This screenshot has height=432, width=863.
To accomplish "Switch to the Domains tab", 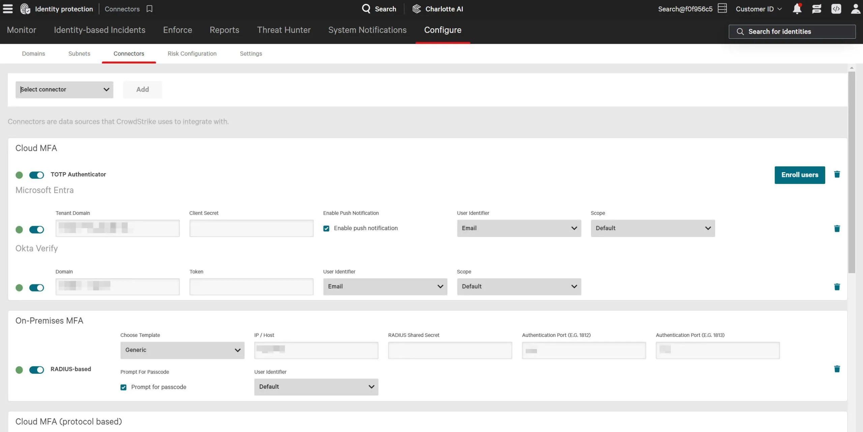I will (33, 54).
